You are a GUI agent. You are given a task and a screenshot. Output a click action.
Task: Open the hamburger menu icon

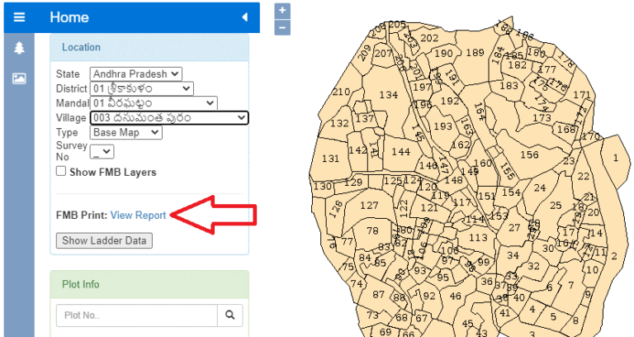[19, 17]
